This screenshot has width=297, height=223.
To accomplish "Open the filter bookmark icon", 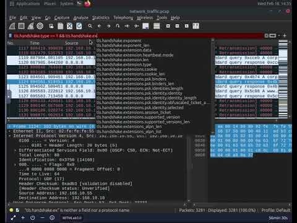I will click(11, 36).
